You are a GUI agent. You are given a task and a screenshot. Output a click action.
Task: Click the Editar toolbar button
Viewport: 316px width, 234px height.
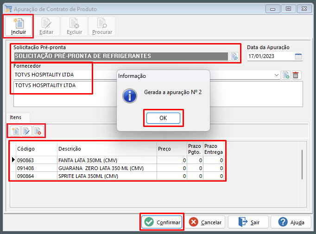pos(46,26)
